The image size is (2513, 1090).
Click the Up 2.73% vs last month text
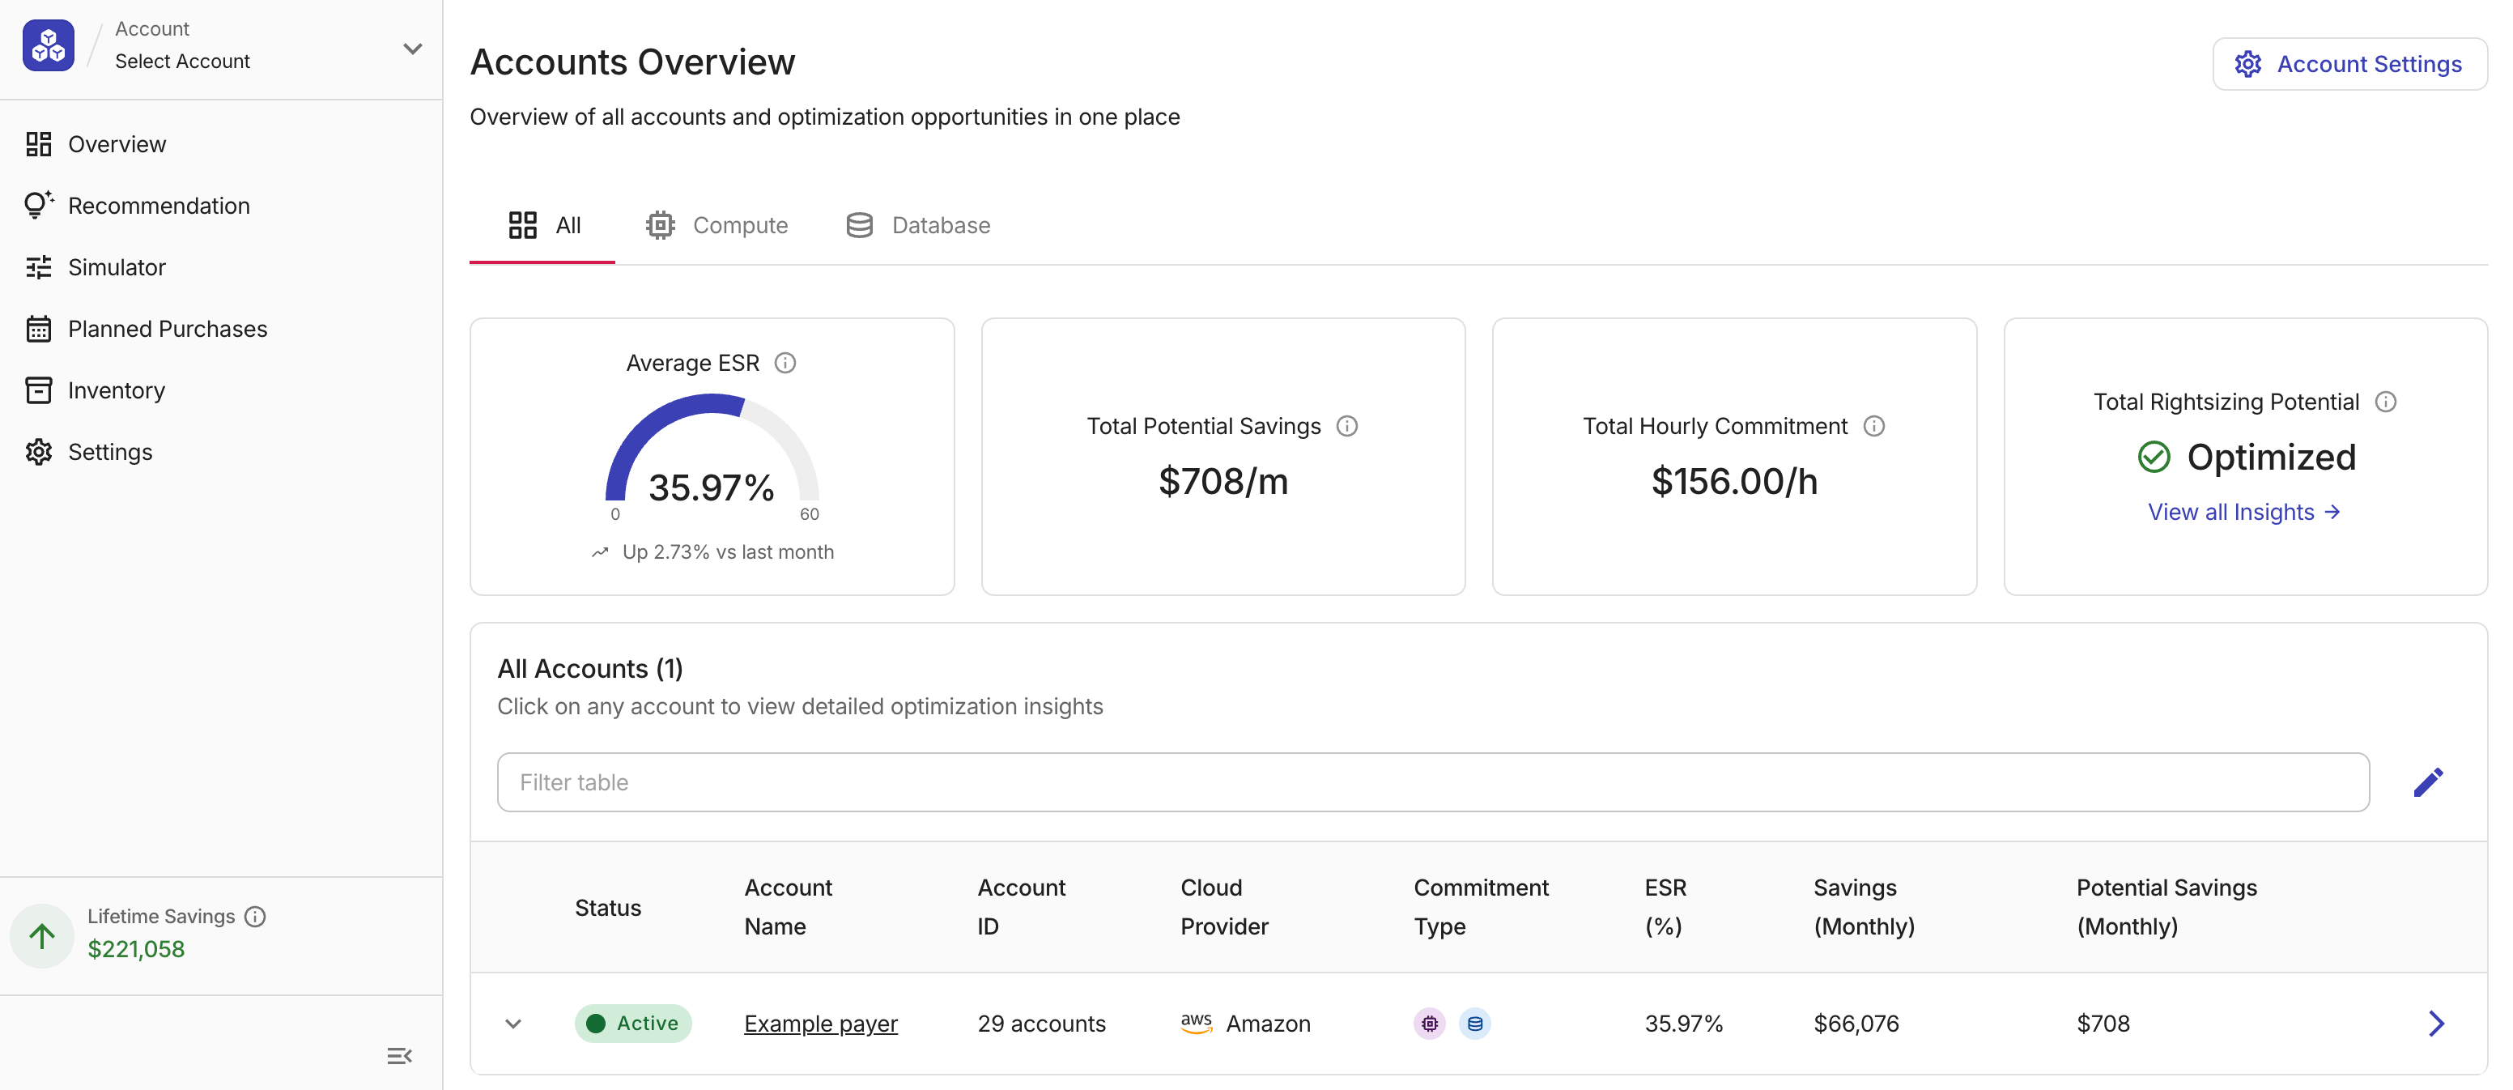(x=728, y=552)
